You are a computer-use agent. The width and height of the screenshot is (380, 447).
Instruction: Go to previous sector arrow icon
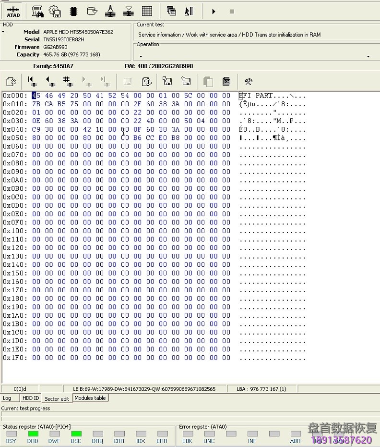tap(49, 81)
